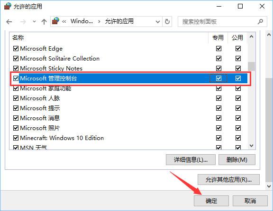The height and width of the screenshot is (211, 273).
Task: Toggle 公用 checkbox for Microsoft Edge
Action: click(x=238, y=48)
